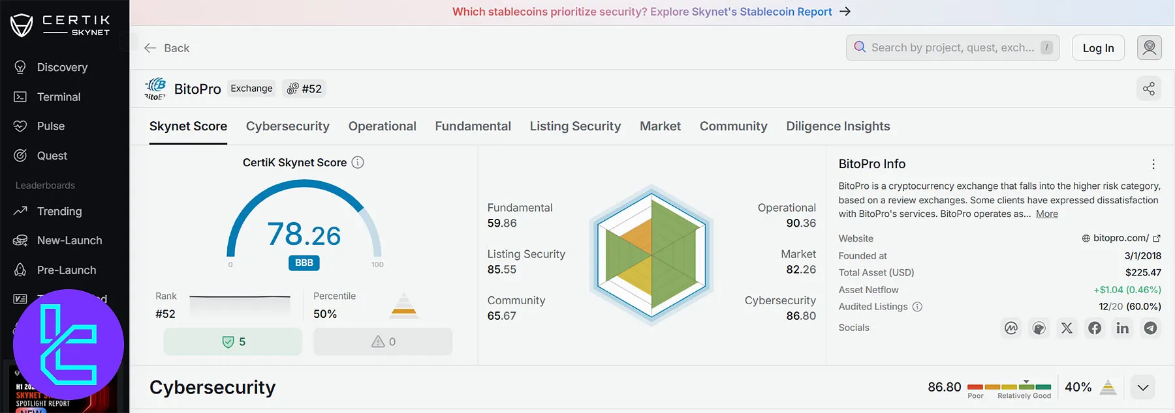
Task: Click the Pre-Launch rocket icon
Action: (20, 270)
